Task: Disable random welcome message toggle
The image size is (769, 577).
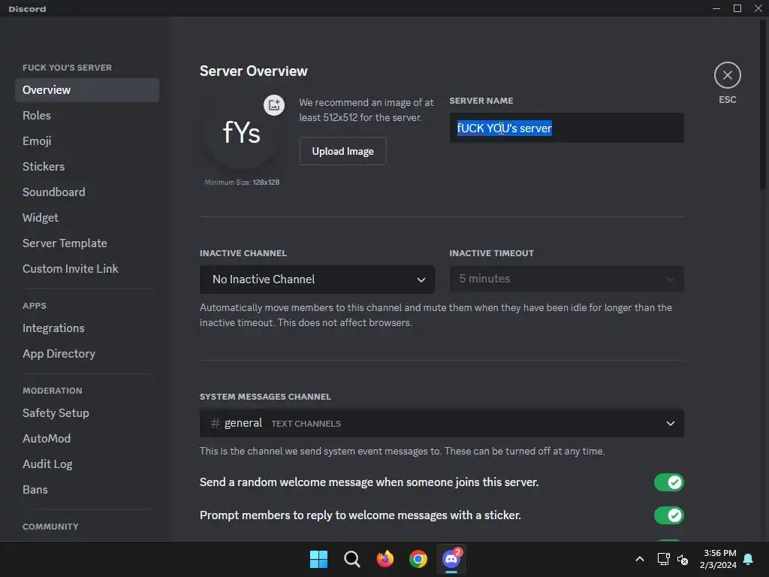Action: (668, 482)
